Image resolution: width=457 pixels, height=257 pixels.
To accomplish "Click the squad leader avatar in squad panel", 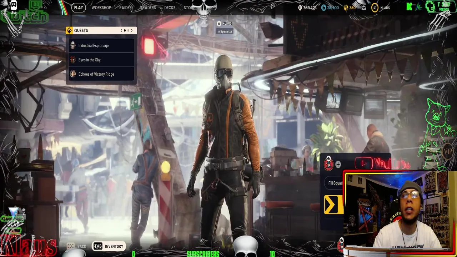I will click(328, 164).
